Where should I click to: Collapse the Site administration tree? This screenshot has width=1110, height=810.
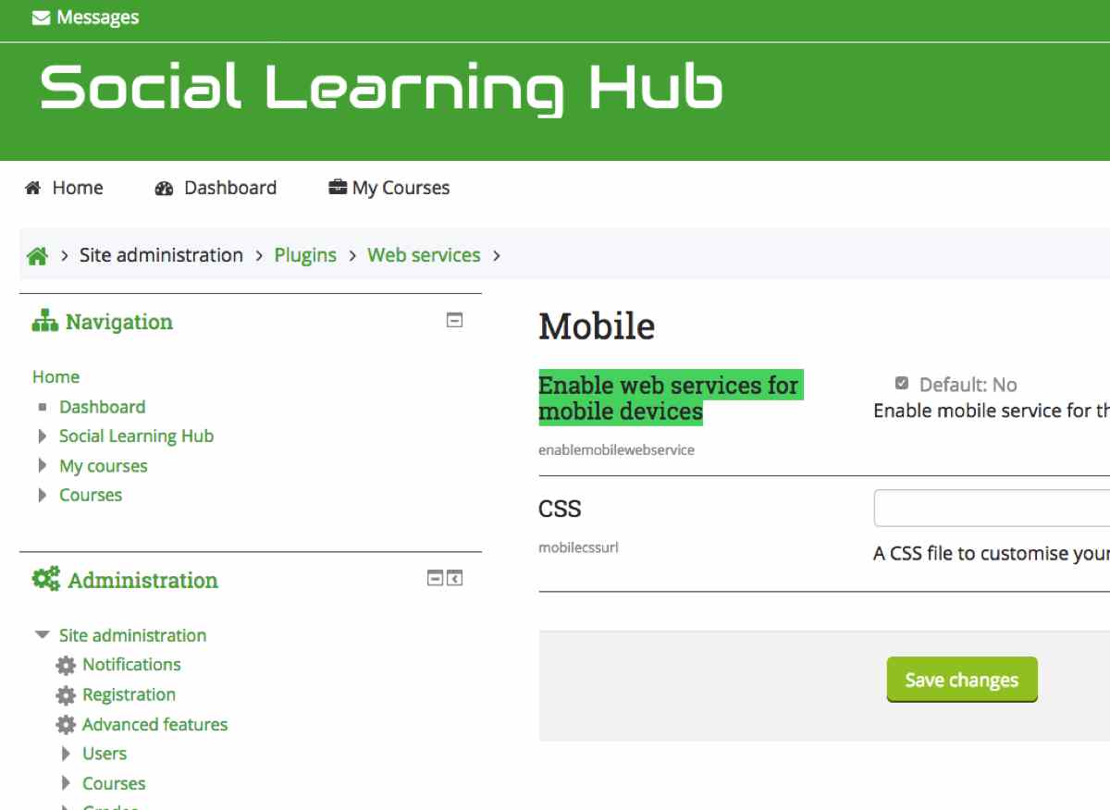tap(42, 635)
